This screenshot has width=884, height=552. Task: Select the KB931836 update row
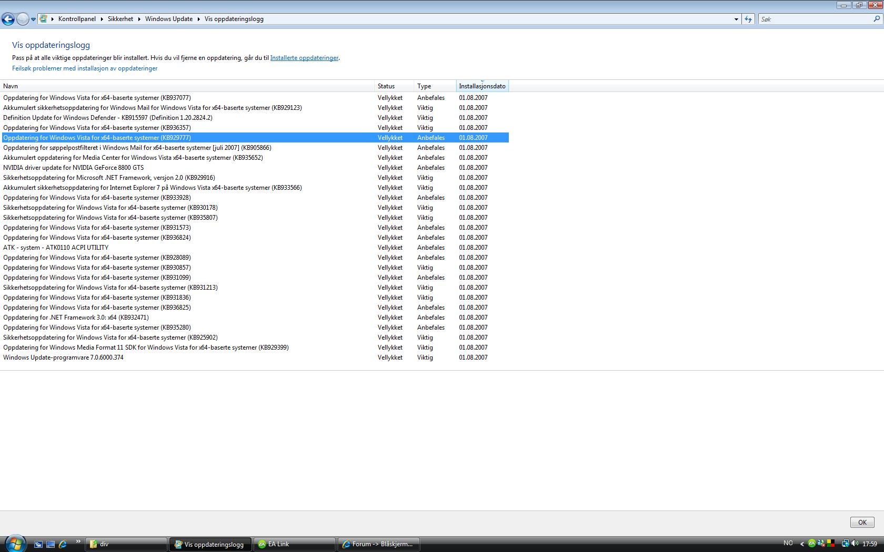[x=255, y=298]
